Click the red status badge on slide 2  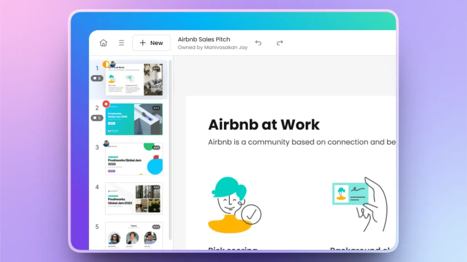106,104
